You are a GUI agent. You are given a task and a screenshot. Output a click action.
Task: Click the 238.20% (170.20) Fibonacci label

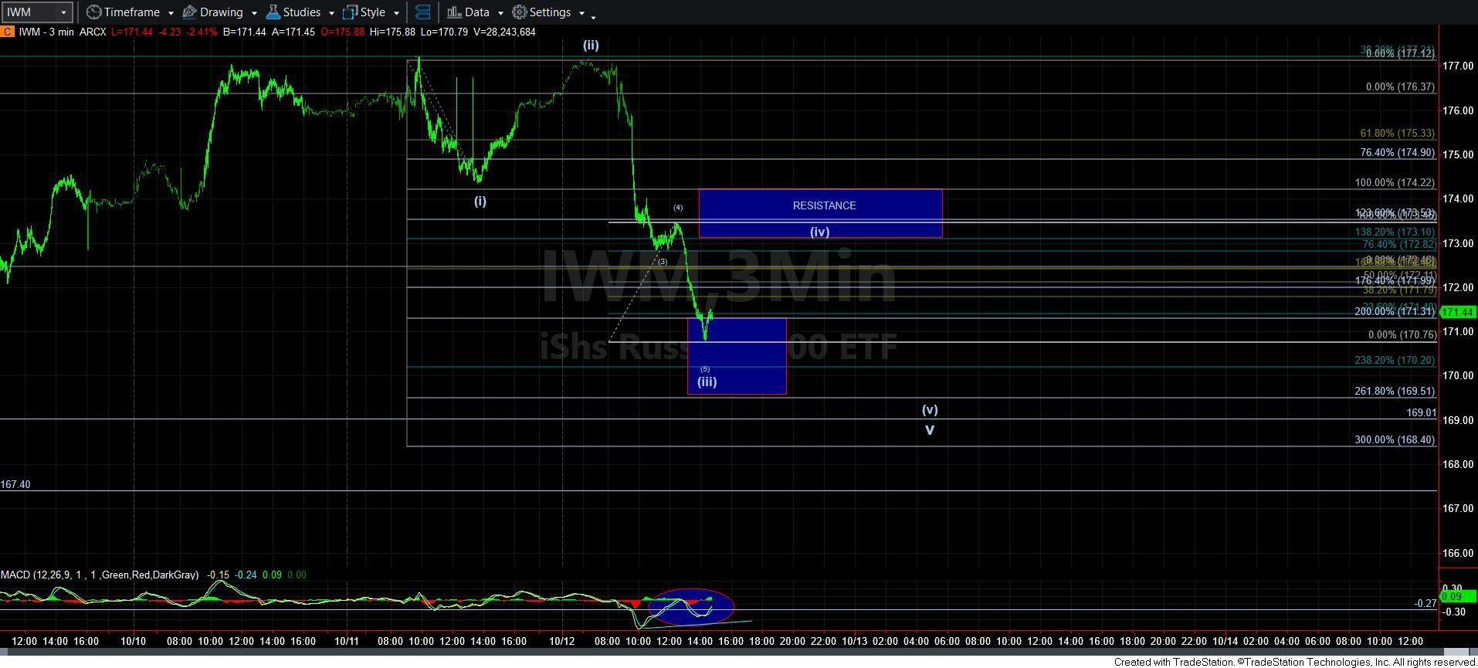[x=1395, y=361]
